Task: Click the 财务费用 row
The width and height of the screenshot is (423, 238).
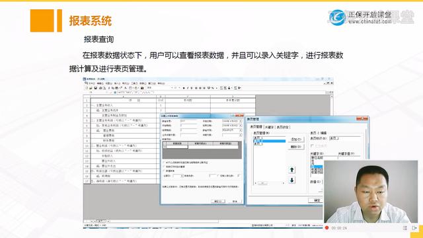Action: (124, 141)
